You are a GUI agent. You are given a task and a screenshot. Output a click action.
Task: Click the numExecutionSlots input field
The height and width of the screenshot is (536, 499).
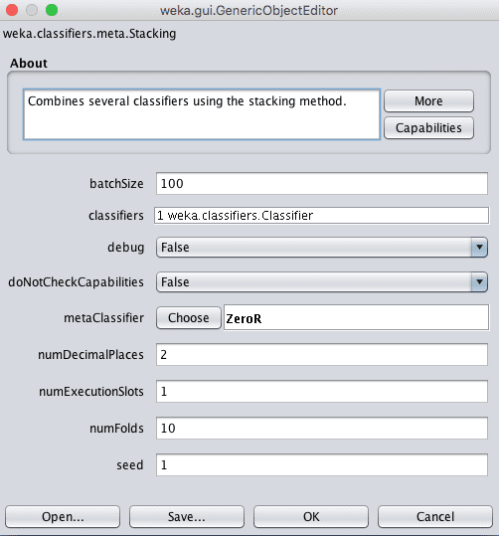click(322, 391)
